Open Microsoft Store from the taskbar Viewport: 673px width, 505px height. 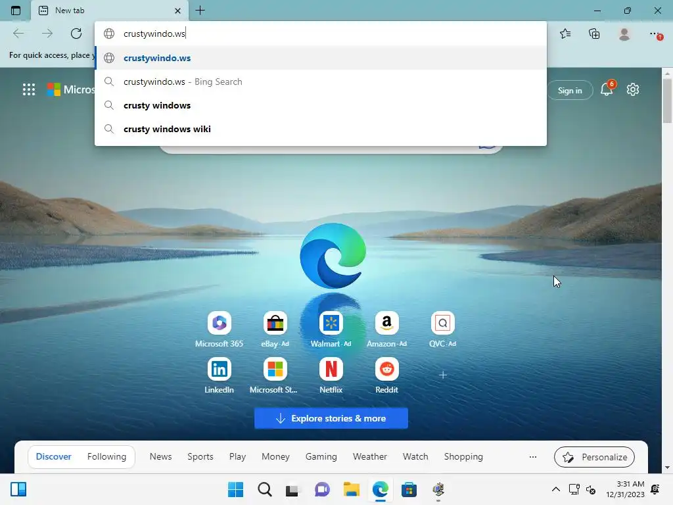(x=409, y=489)
